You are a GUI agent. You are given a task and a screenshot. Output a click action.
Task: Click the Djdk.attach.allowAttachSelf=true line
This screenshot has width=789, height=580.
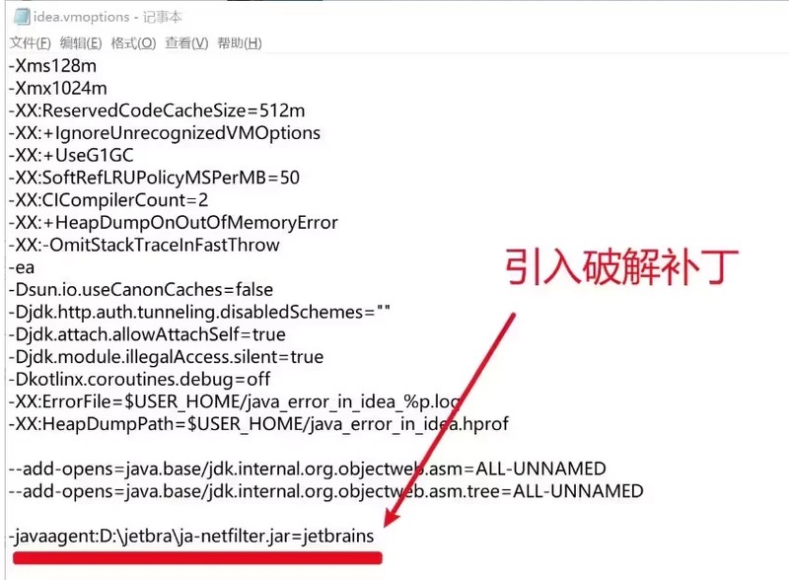[147, 334]
